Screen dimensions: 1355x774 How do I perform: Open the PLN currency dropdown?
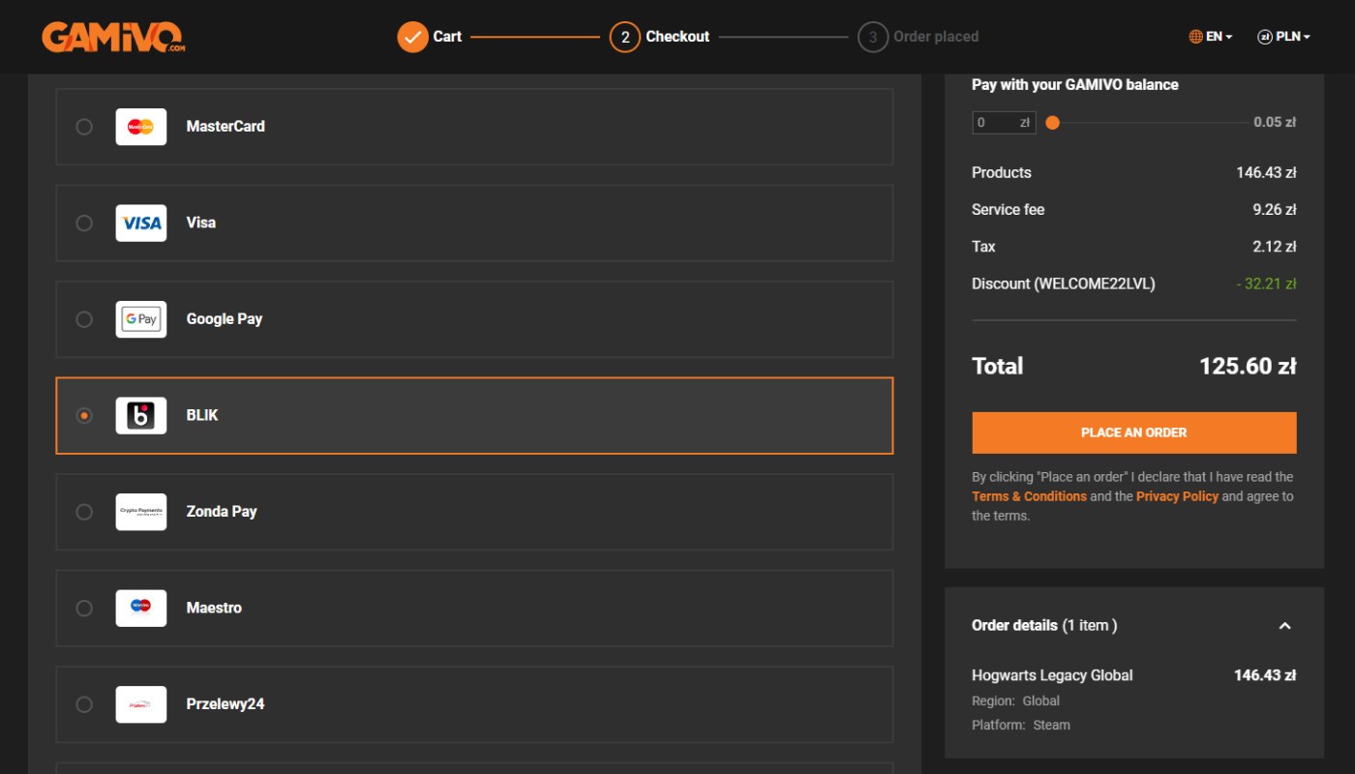point(1283,37)
